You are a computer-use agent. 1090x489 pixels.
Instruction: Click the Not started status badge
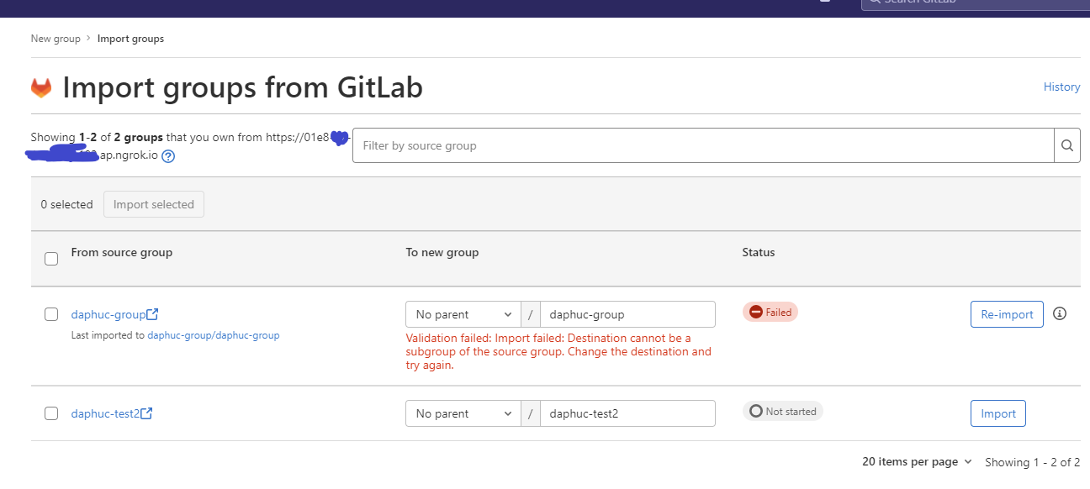click(x=782, y=412)
